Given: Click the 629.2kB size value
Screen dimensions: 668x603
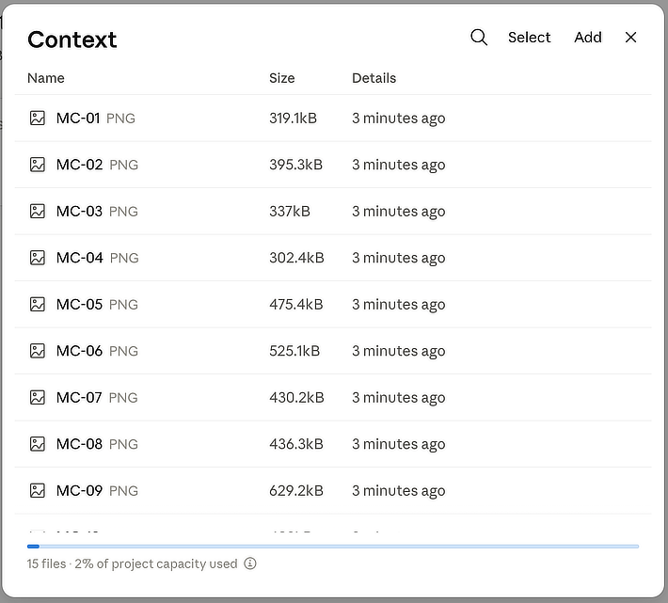Looking at the screenshot, I should (x=296, y=490).
